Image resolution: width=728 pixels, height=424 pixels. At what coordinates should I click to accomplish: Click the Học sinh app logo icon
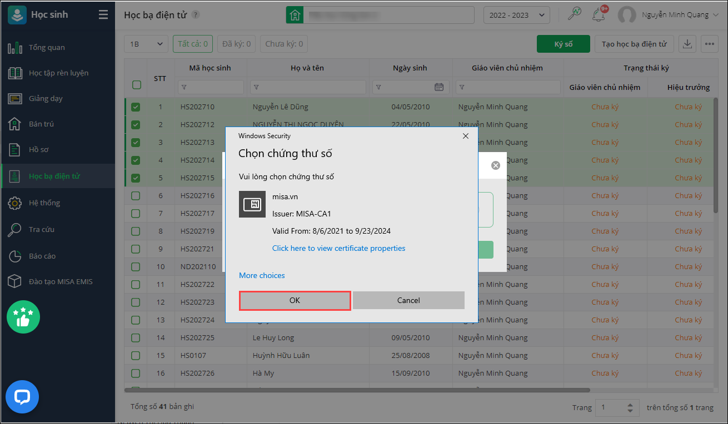coord(17,15)
